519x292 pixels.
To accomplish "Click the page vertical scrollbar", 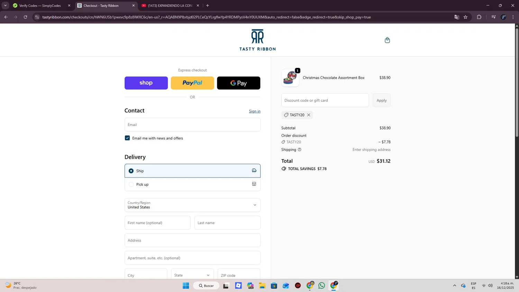I will click(x=517, y=82).
